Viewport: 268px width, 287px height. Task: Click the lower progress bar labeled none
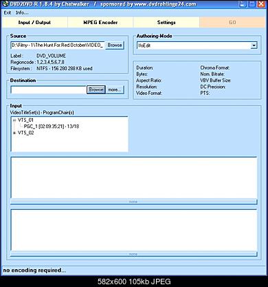134,254
